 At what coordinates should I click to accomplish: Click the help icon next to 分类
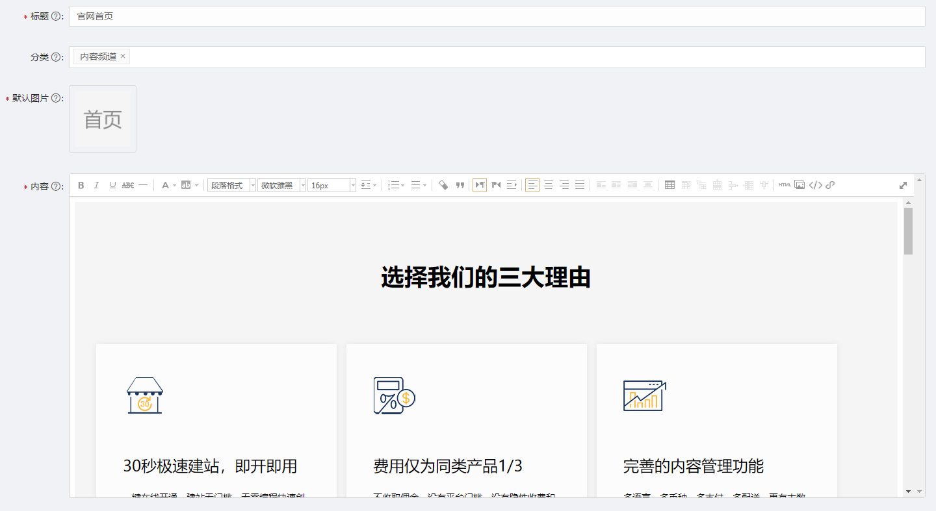click(55, 57)
